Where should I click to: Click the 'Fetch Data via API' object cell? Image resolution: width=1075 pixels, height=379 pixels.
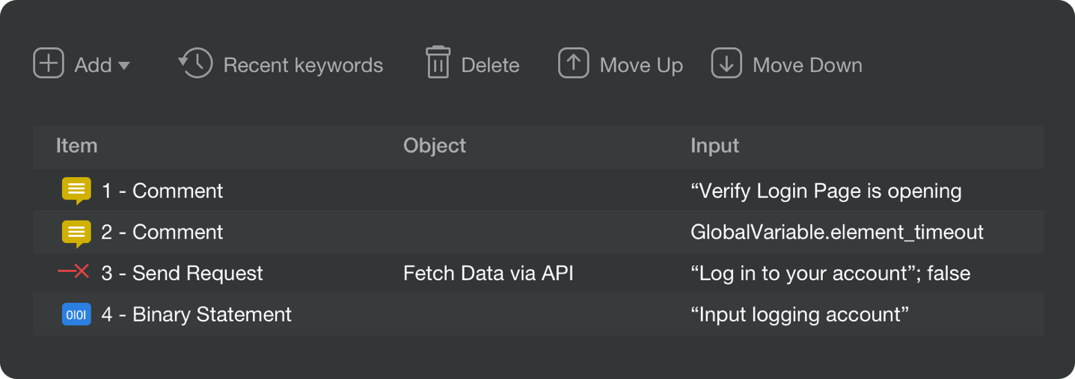click(x=489, y=273)
